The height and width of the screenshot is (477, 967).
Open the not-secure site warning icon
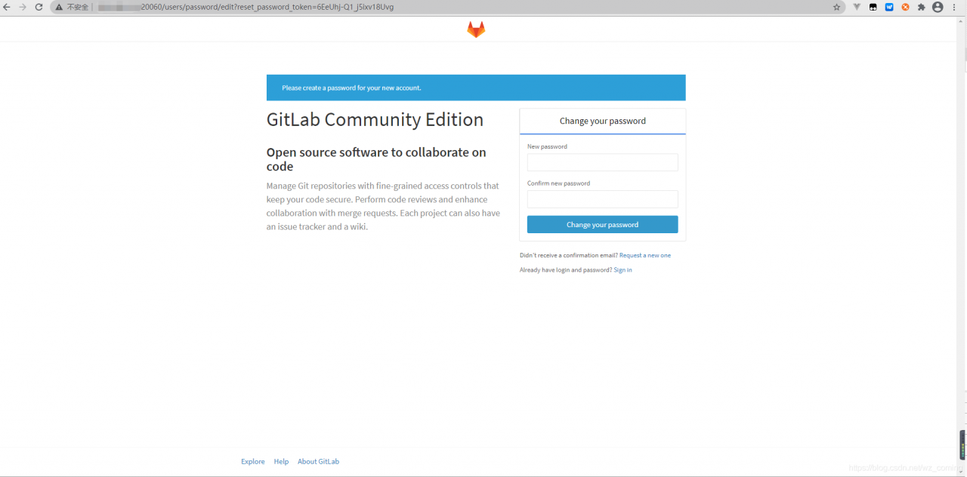pos(59,7)
